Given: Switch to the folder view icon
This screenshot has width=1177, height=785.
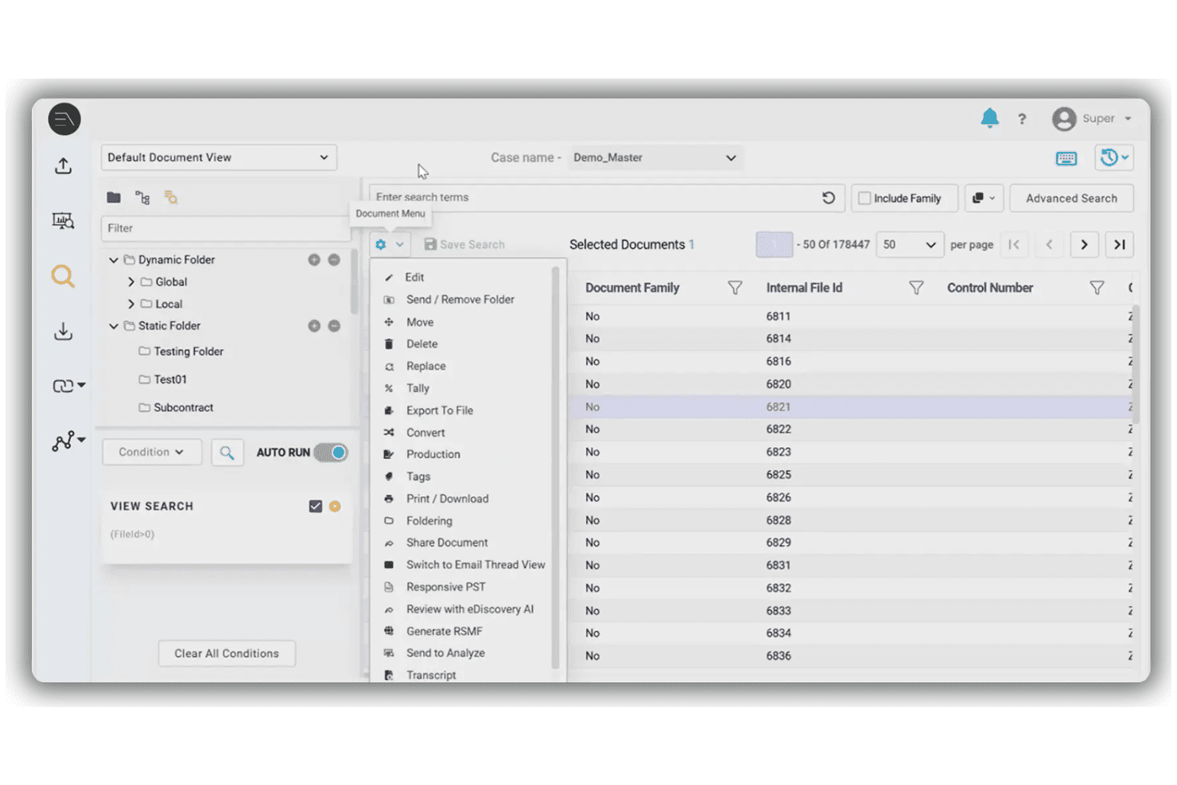Looking at the screenshot, I should click(x=114, y=197).
